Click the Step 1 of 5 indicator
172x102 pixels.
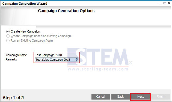[13, 98]
